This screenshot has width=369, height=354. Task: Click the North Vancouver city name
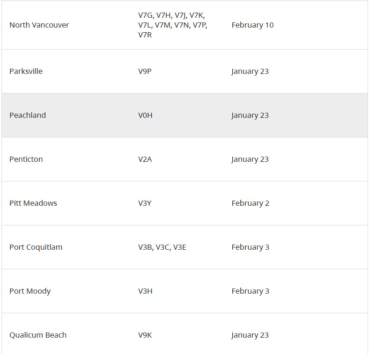tap(39, 25)
